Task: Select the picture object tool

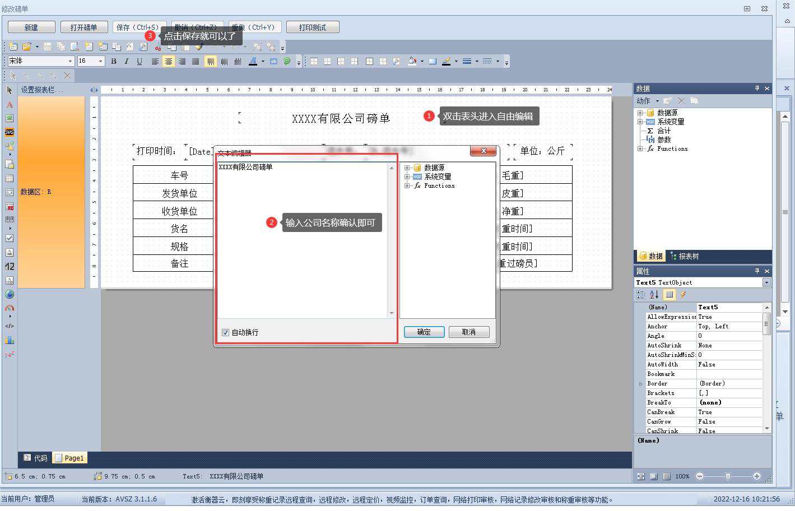Action: point(10,118)
